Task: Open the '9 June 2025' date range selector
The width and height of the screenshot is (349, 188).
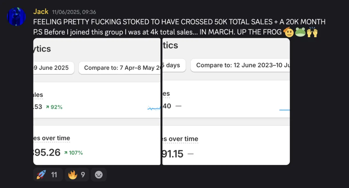Action: [54, 68]
